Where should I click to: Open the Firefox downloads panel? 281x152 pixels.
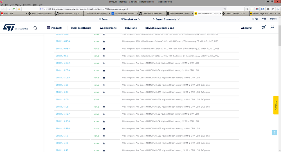252,9
